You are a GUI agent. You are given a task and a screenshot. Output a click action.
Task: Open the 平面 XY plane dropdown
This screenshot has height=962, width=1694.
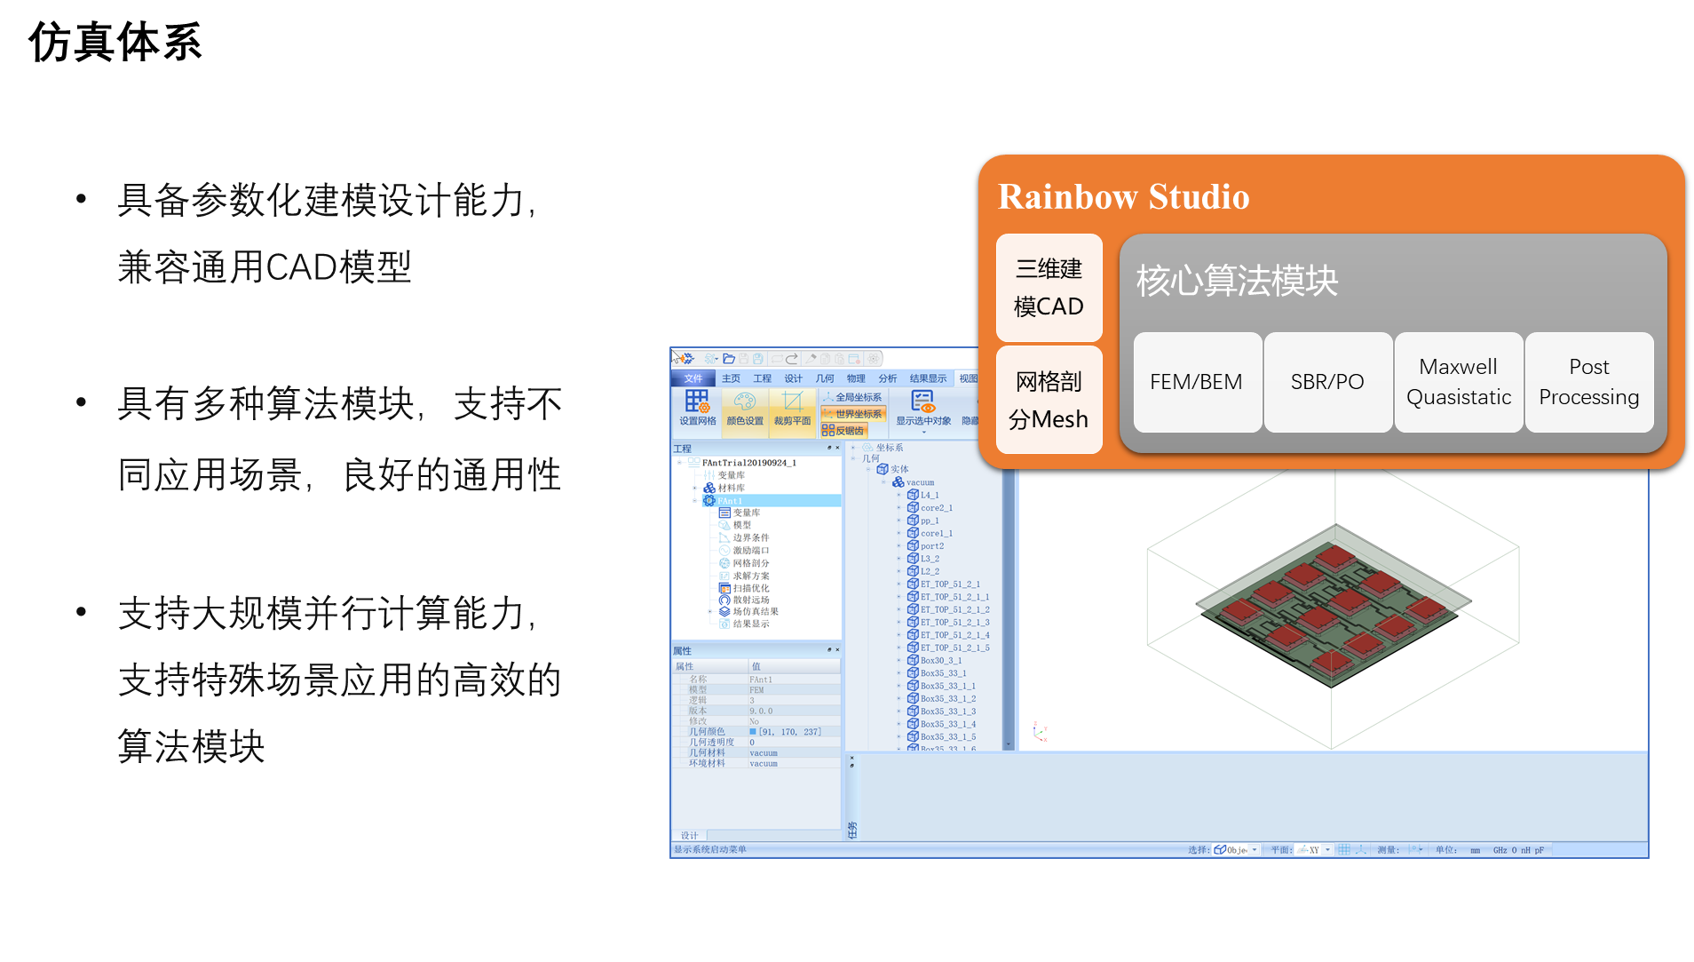pyautogui.click(x=1328, y=850)
